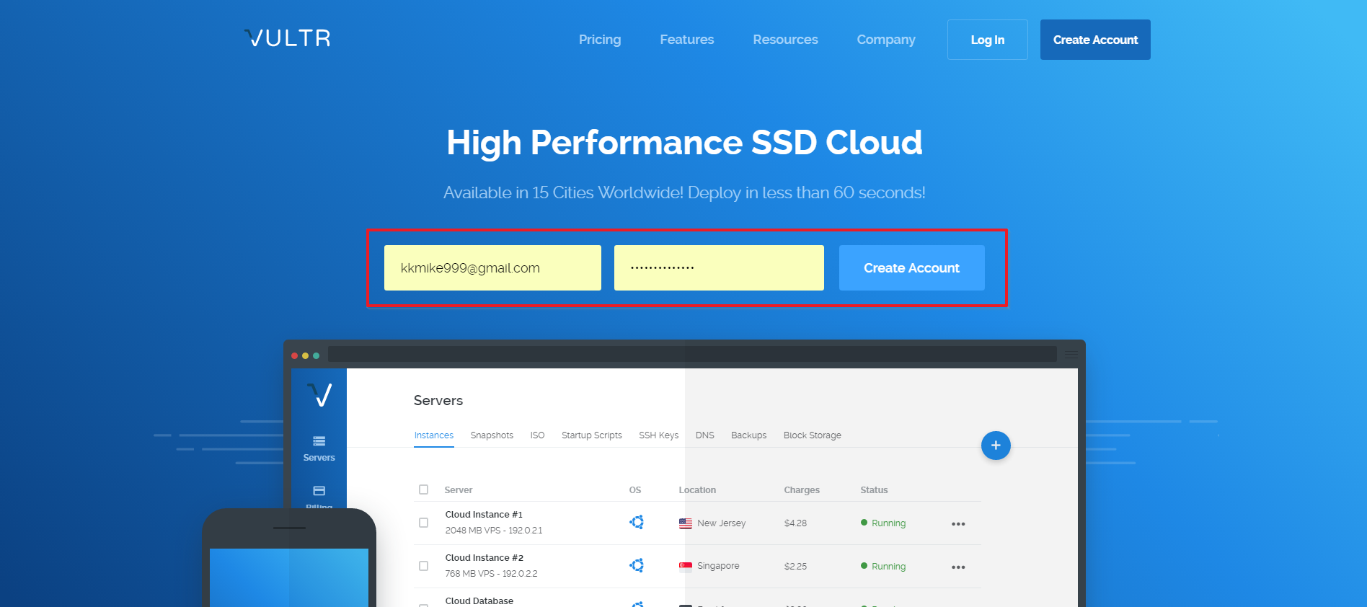Click the Cloud Database server name

point(479,601)
